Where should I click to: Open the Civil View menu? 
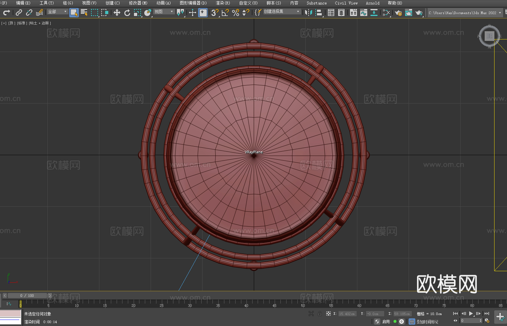[x=346, y=3]
